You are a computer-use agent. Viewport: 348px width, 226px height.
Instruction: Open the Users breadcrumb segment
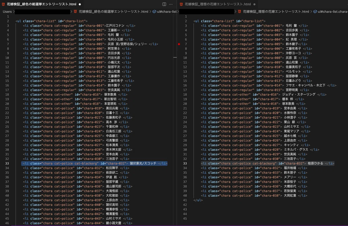pos(7,12)
